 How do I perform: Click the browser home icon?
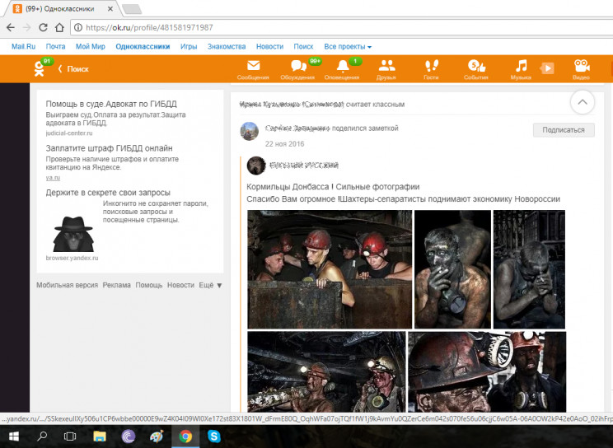pos(59,27)
